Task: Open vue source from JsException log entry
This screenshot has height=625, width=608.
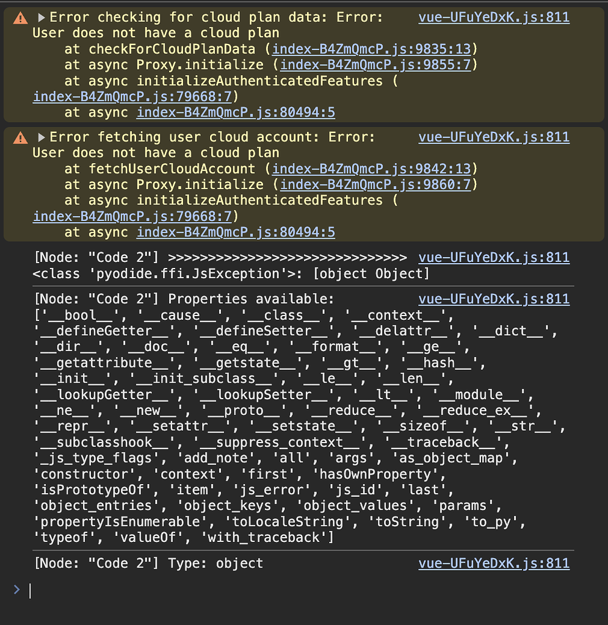Action: [493, 257]
